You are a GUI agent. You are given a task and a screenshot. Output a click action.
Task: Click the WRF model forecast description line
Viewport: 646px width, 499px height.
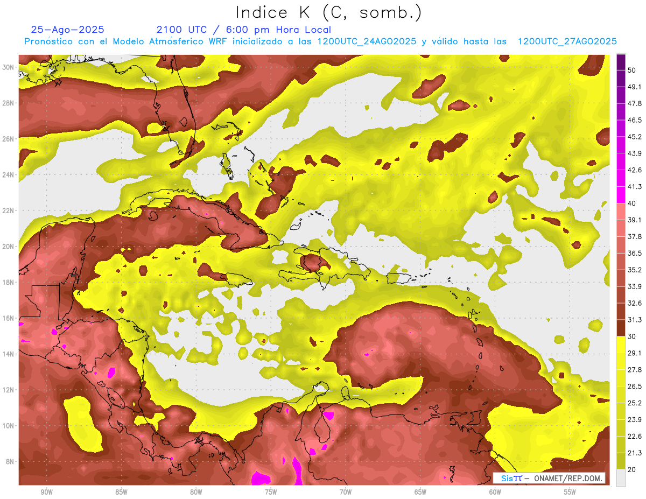coord(320,41)
